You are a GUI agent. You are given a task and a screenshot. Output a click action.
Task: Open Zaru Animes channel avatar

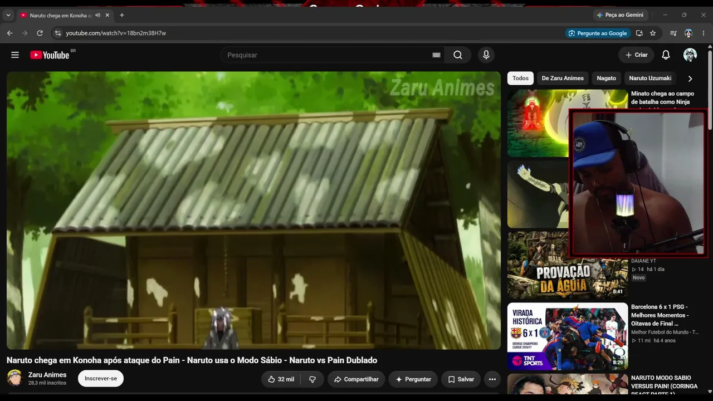(14, 378)
